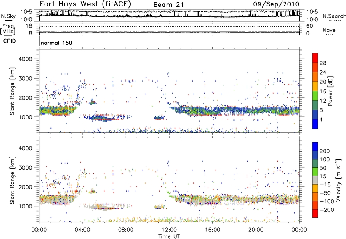Click the power colorbar label "4"

(321, 119)
